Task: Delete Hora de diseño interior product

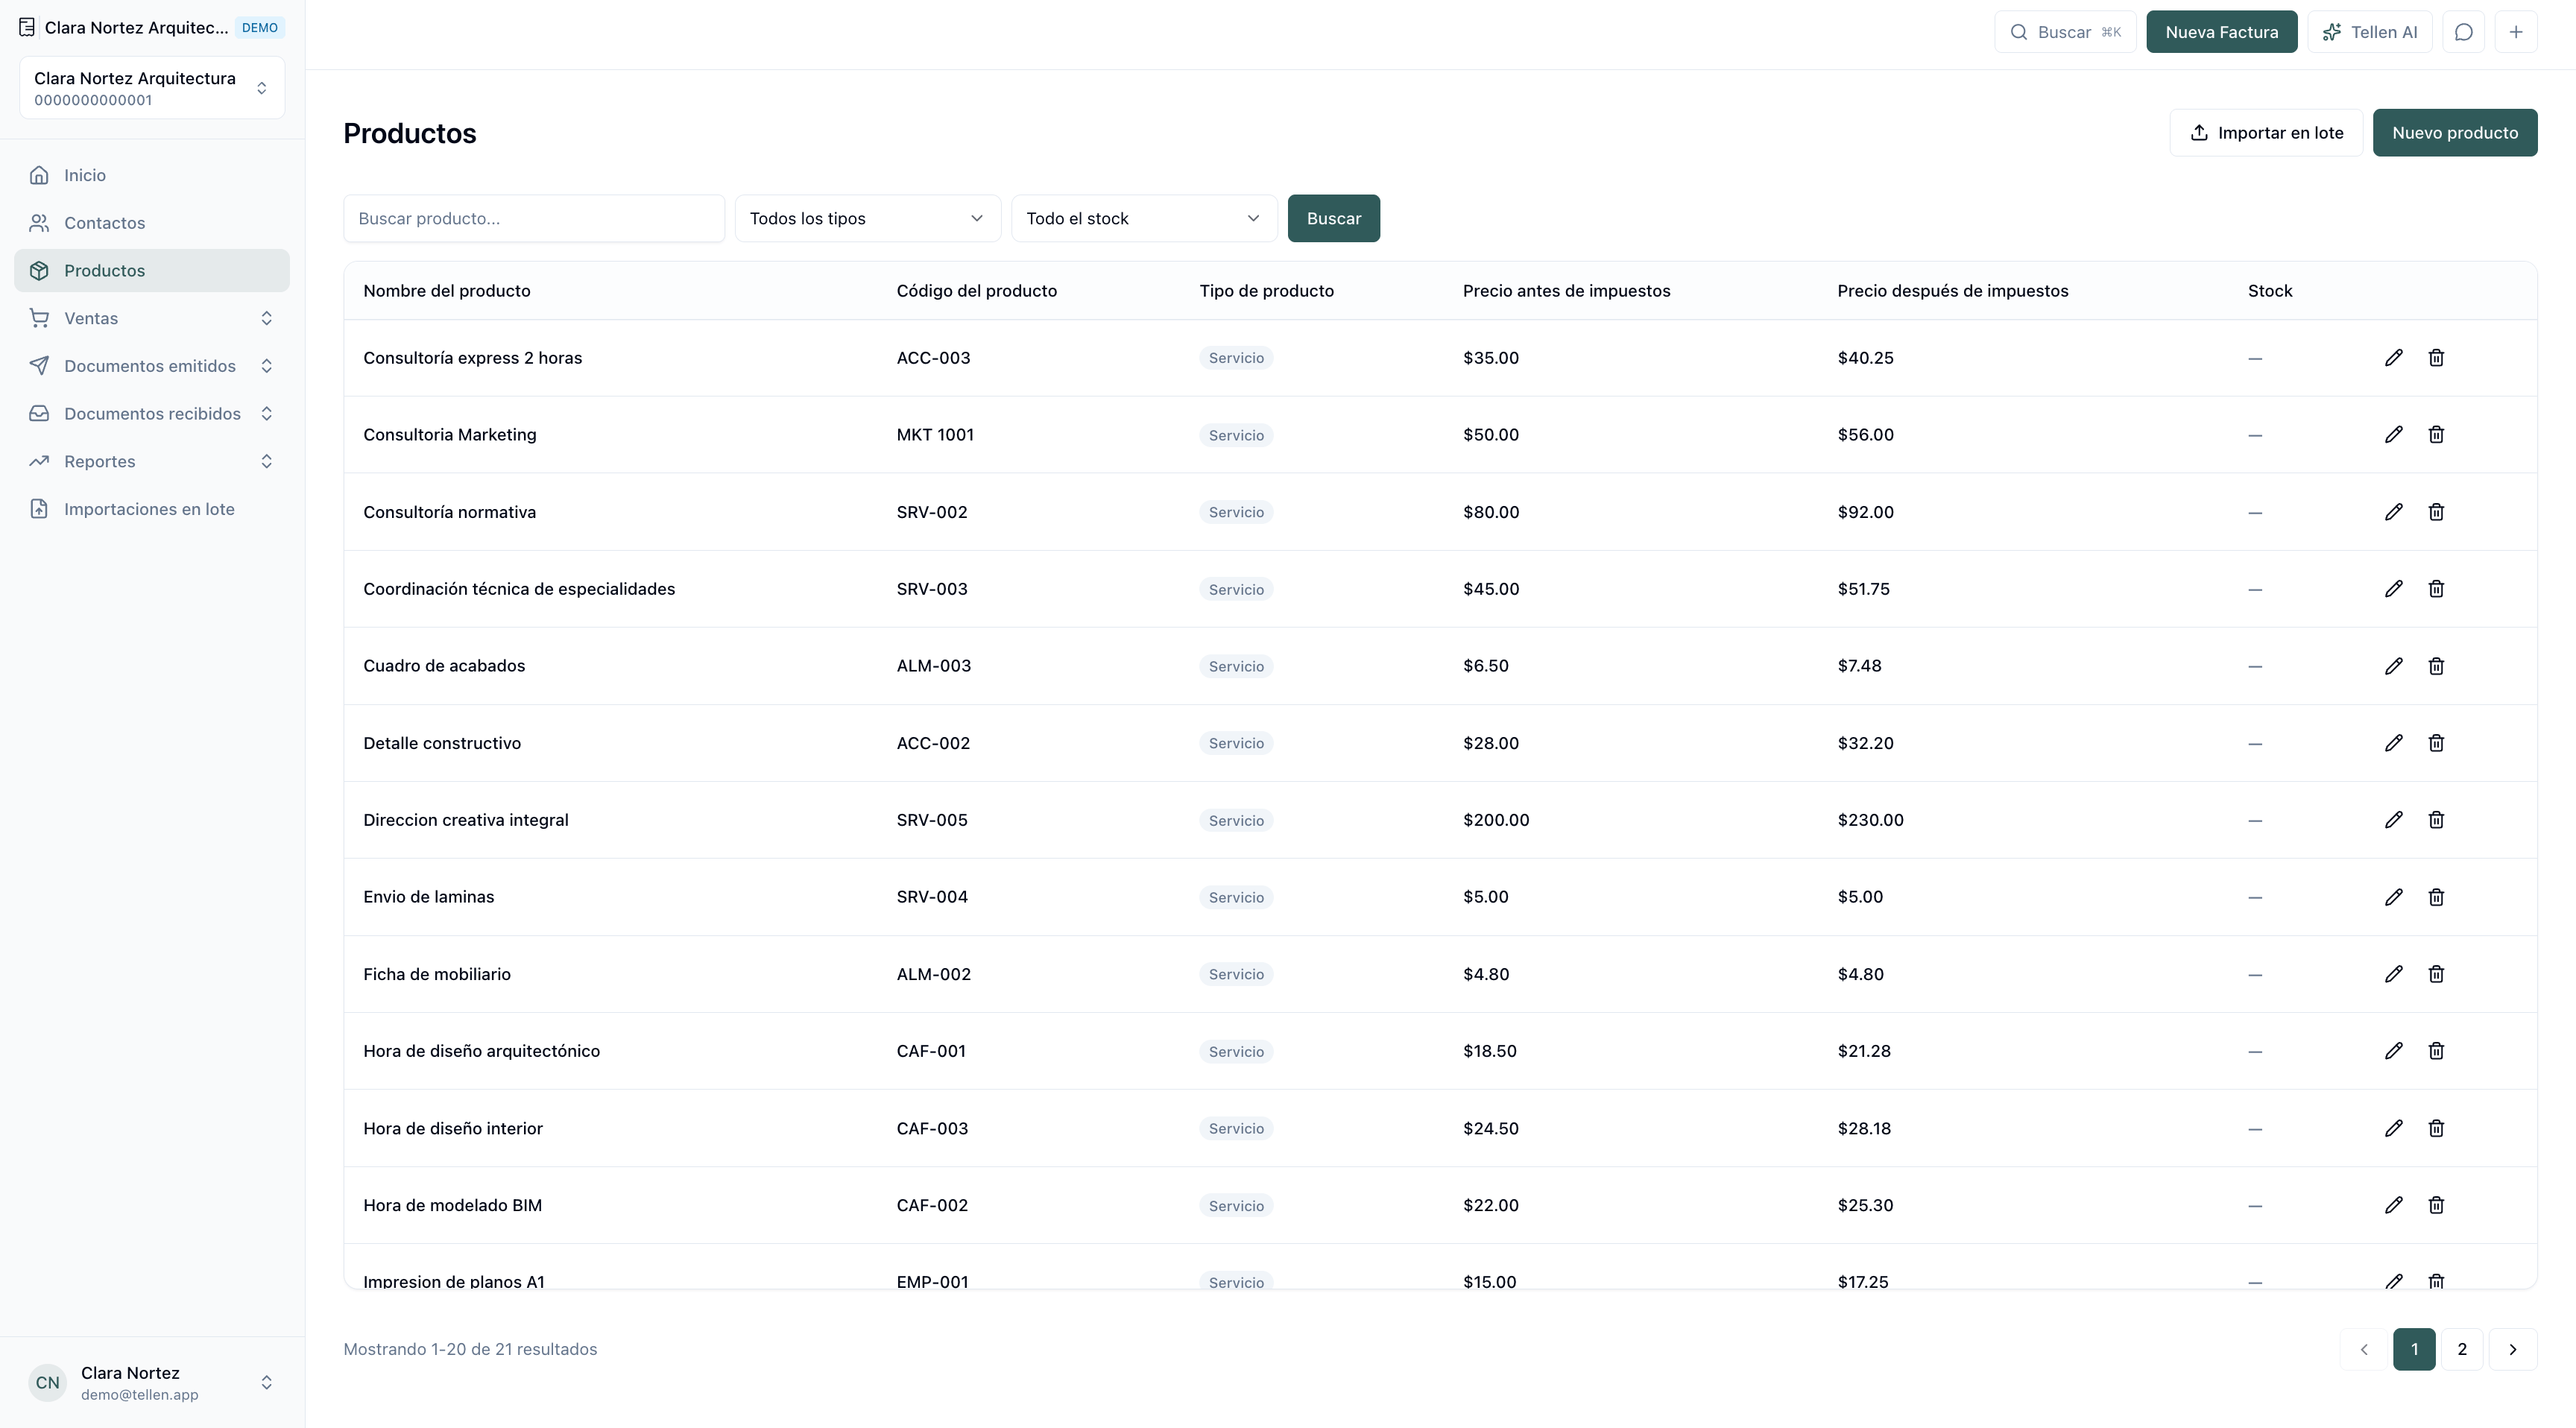Action: click(2436, 1128)
